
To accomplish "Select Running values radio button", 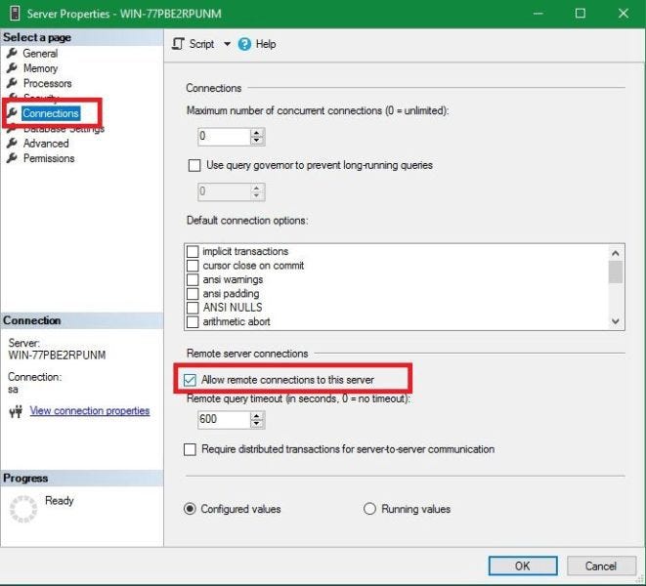I will 369,509.
